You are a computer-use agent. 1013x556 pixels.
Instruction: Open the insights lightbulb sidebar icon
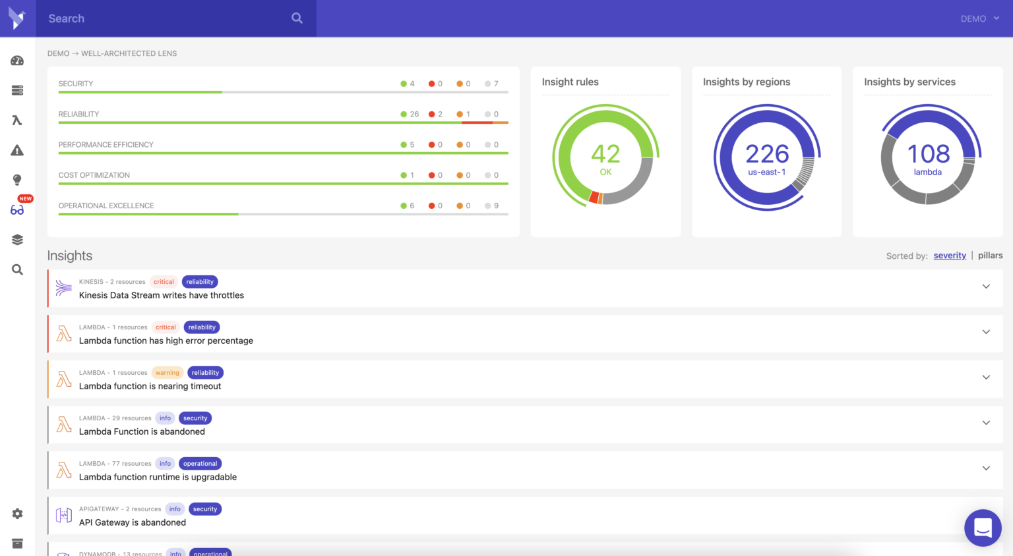click(x=17, y=180)
